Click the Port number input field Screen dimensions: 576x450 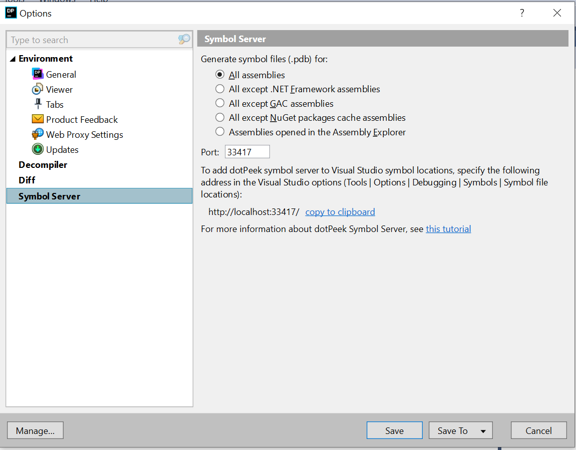point(247,152)
